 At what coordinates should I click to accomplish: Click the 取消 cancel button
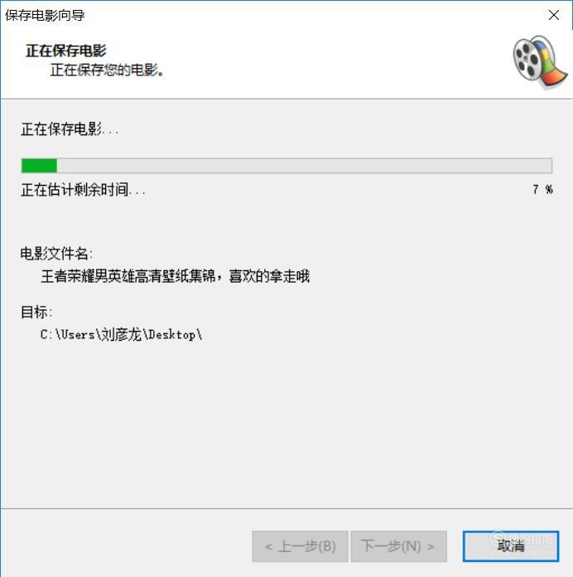tap(511, 545)
